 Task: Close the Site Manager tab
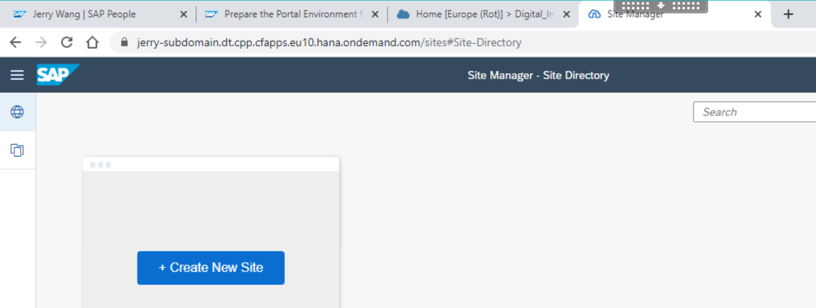(x=758, y=14)
